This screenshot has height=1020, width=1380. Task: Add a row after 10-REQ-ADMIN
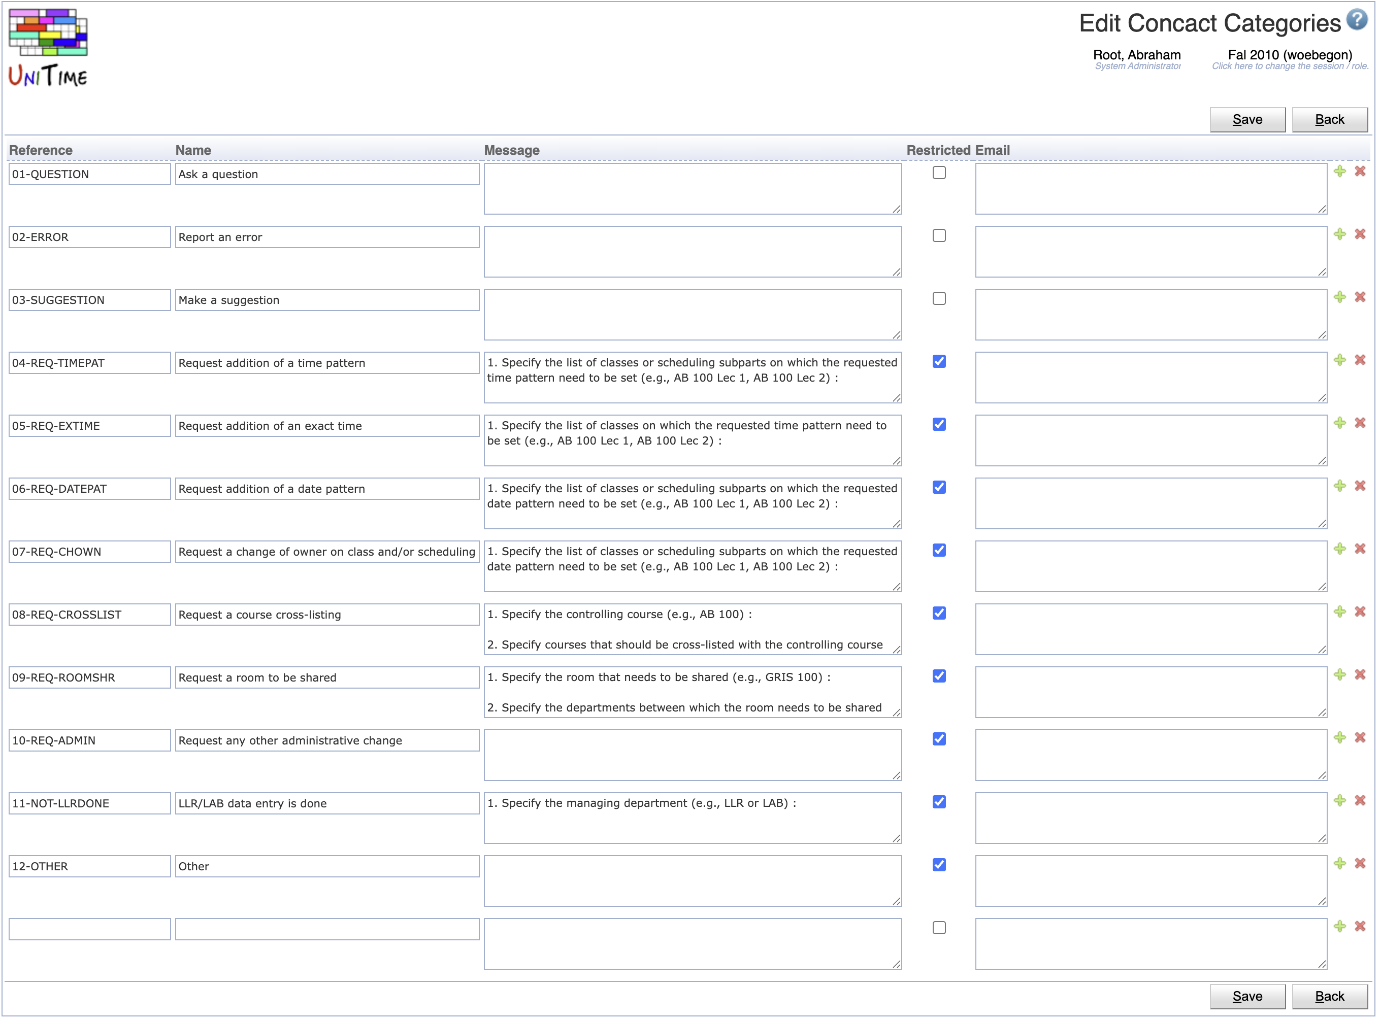click(x=1340, y=738)
